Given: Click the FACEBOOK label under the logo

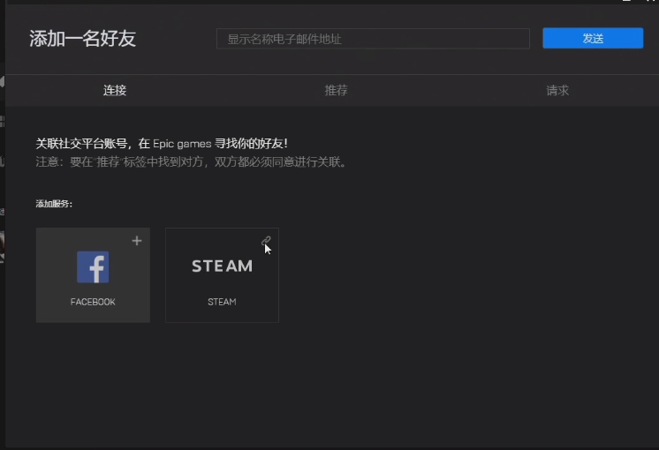Looking at the screenshot, I should point(93,302).
